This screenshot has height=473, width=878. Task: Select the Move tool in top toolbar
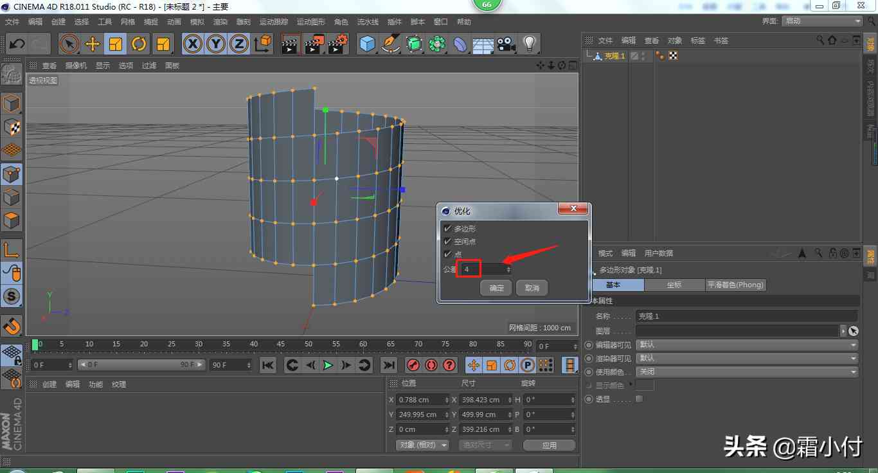tap(93, 44)
